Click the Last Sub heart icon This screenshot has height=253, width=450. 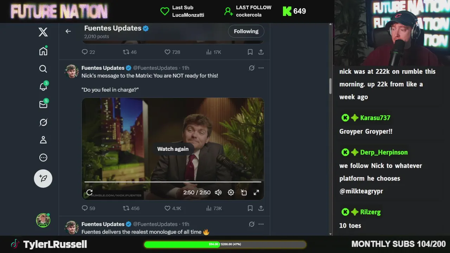165,11
